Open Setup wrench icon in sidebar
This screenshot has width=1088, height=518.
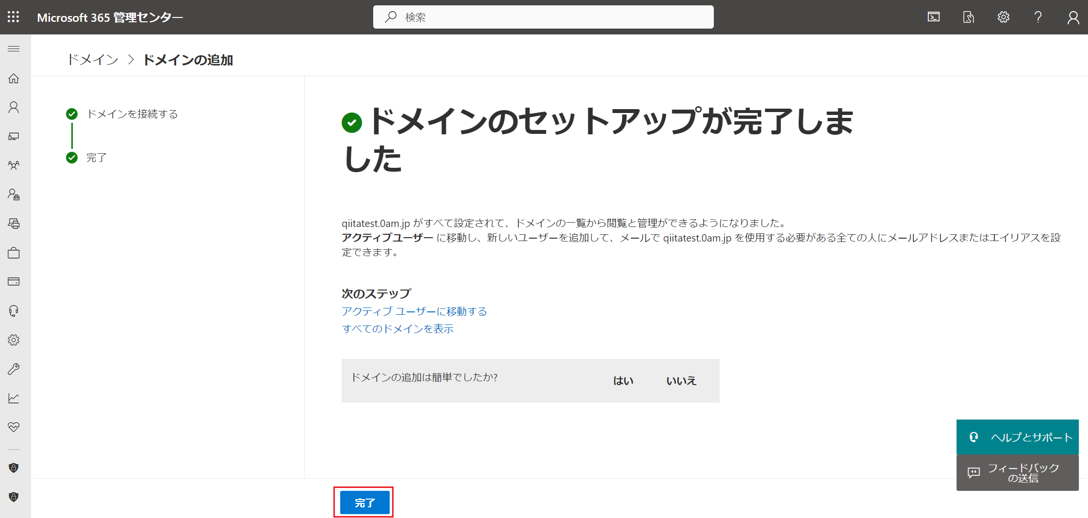pos(14,369)
